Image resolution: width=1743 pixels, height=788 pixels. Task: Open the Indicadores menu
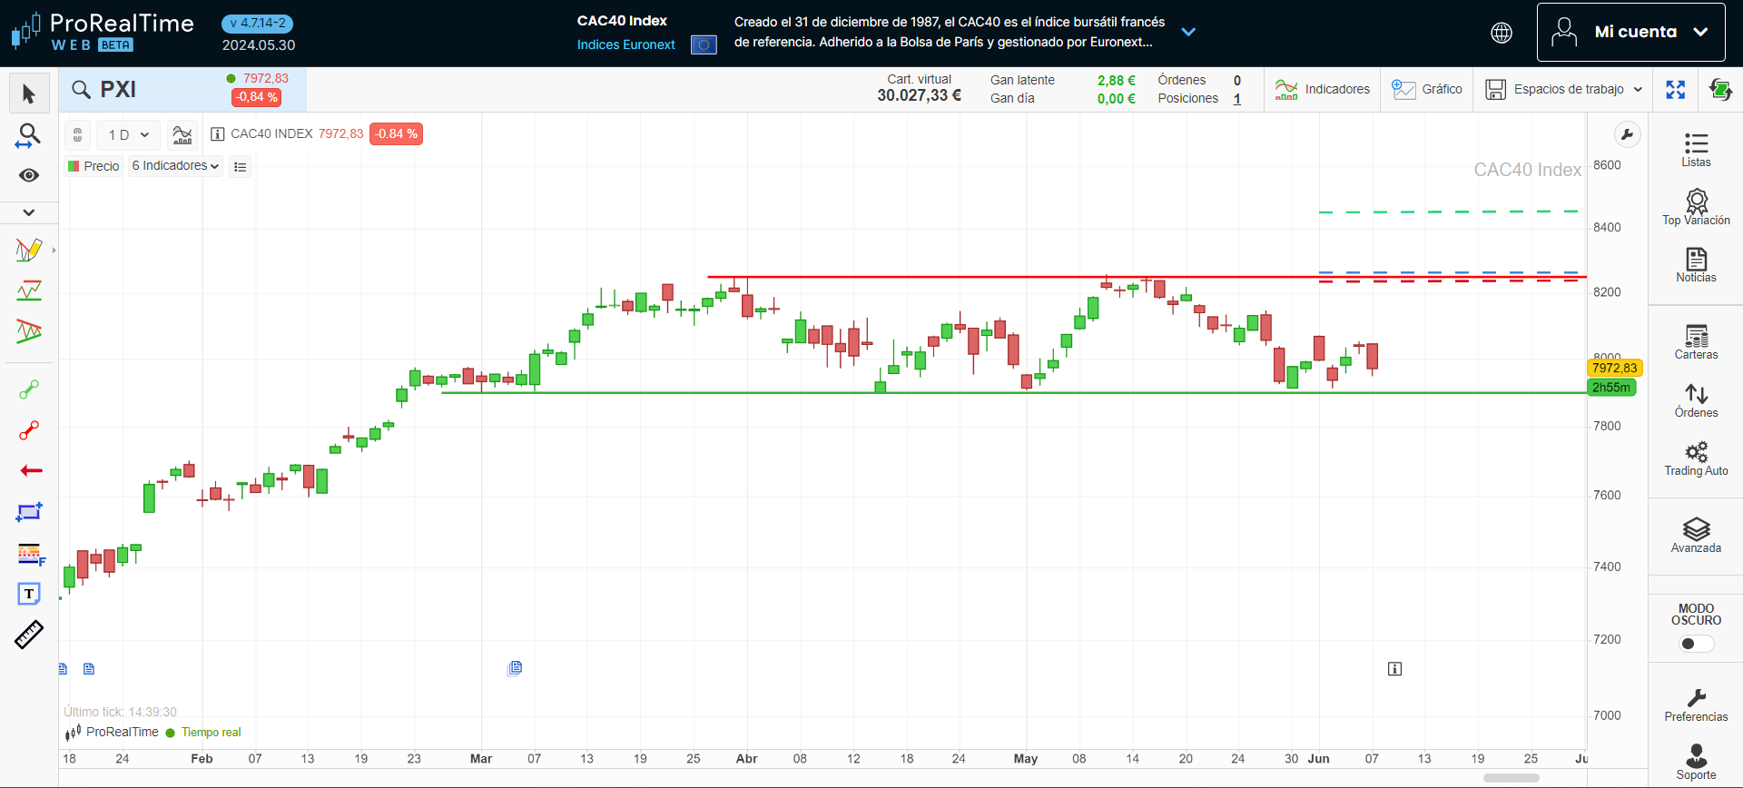click(1323, 89)
